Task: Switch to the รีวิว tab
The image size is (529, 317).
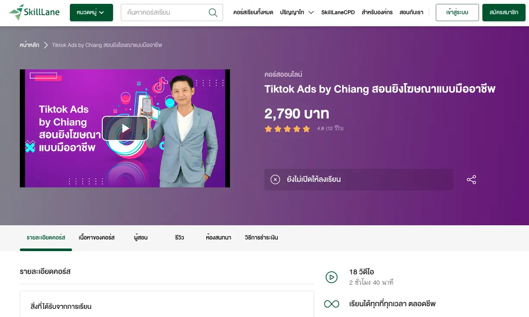Action: point(179,238)
